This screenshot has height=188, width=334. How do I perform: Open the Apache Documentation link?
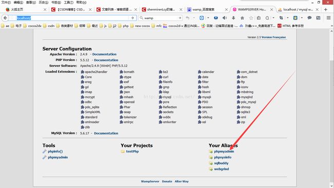(x=104, y=54)
